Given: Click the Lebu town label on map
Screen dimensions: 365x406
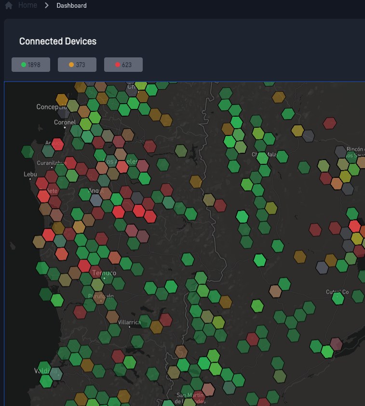Looking at the screenshot, I should (x=30, y=174).
